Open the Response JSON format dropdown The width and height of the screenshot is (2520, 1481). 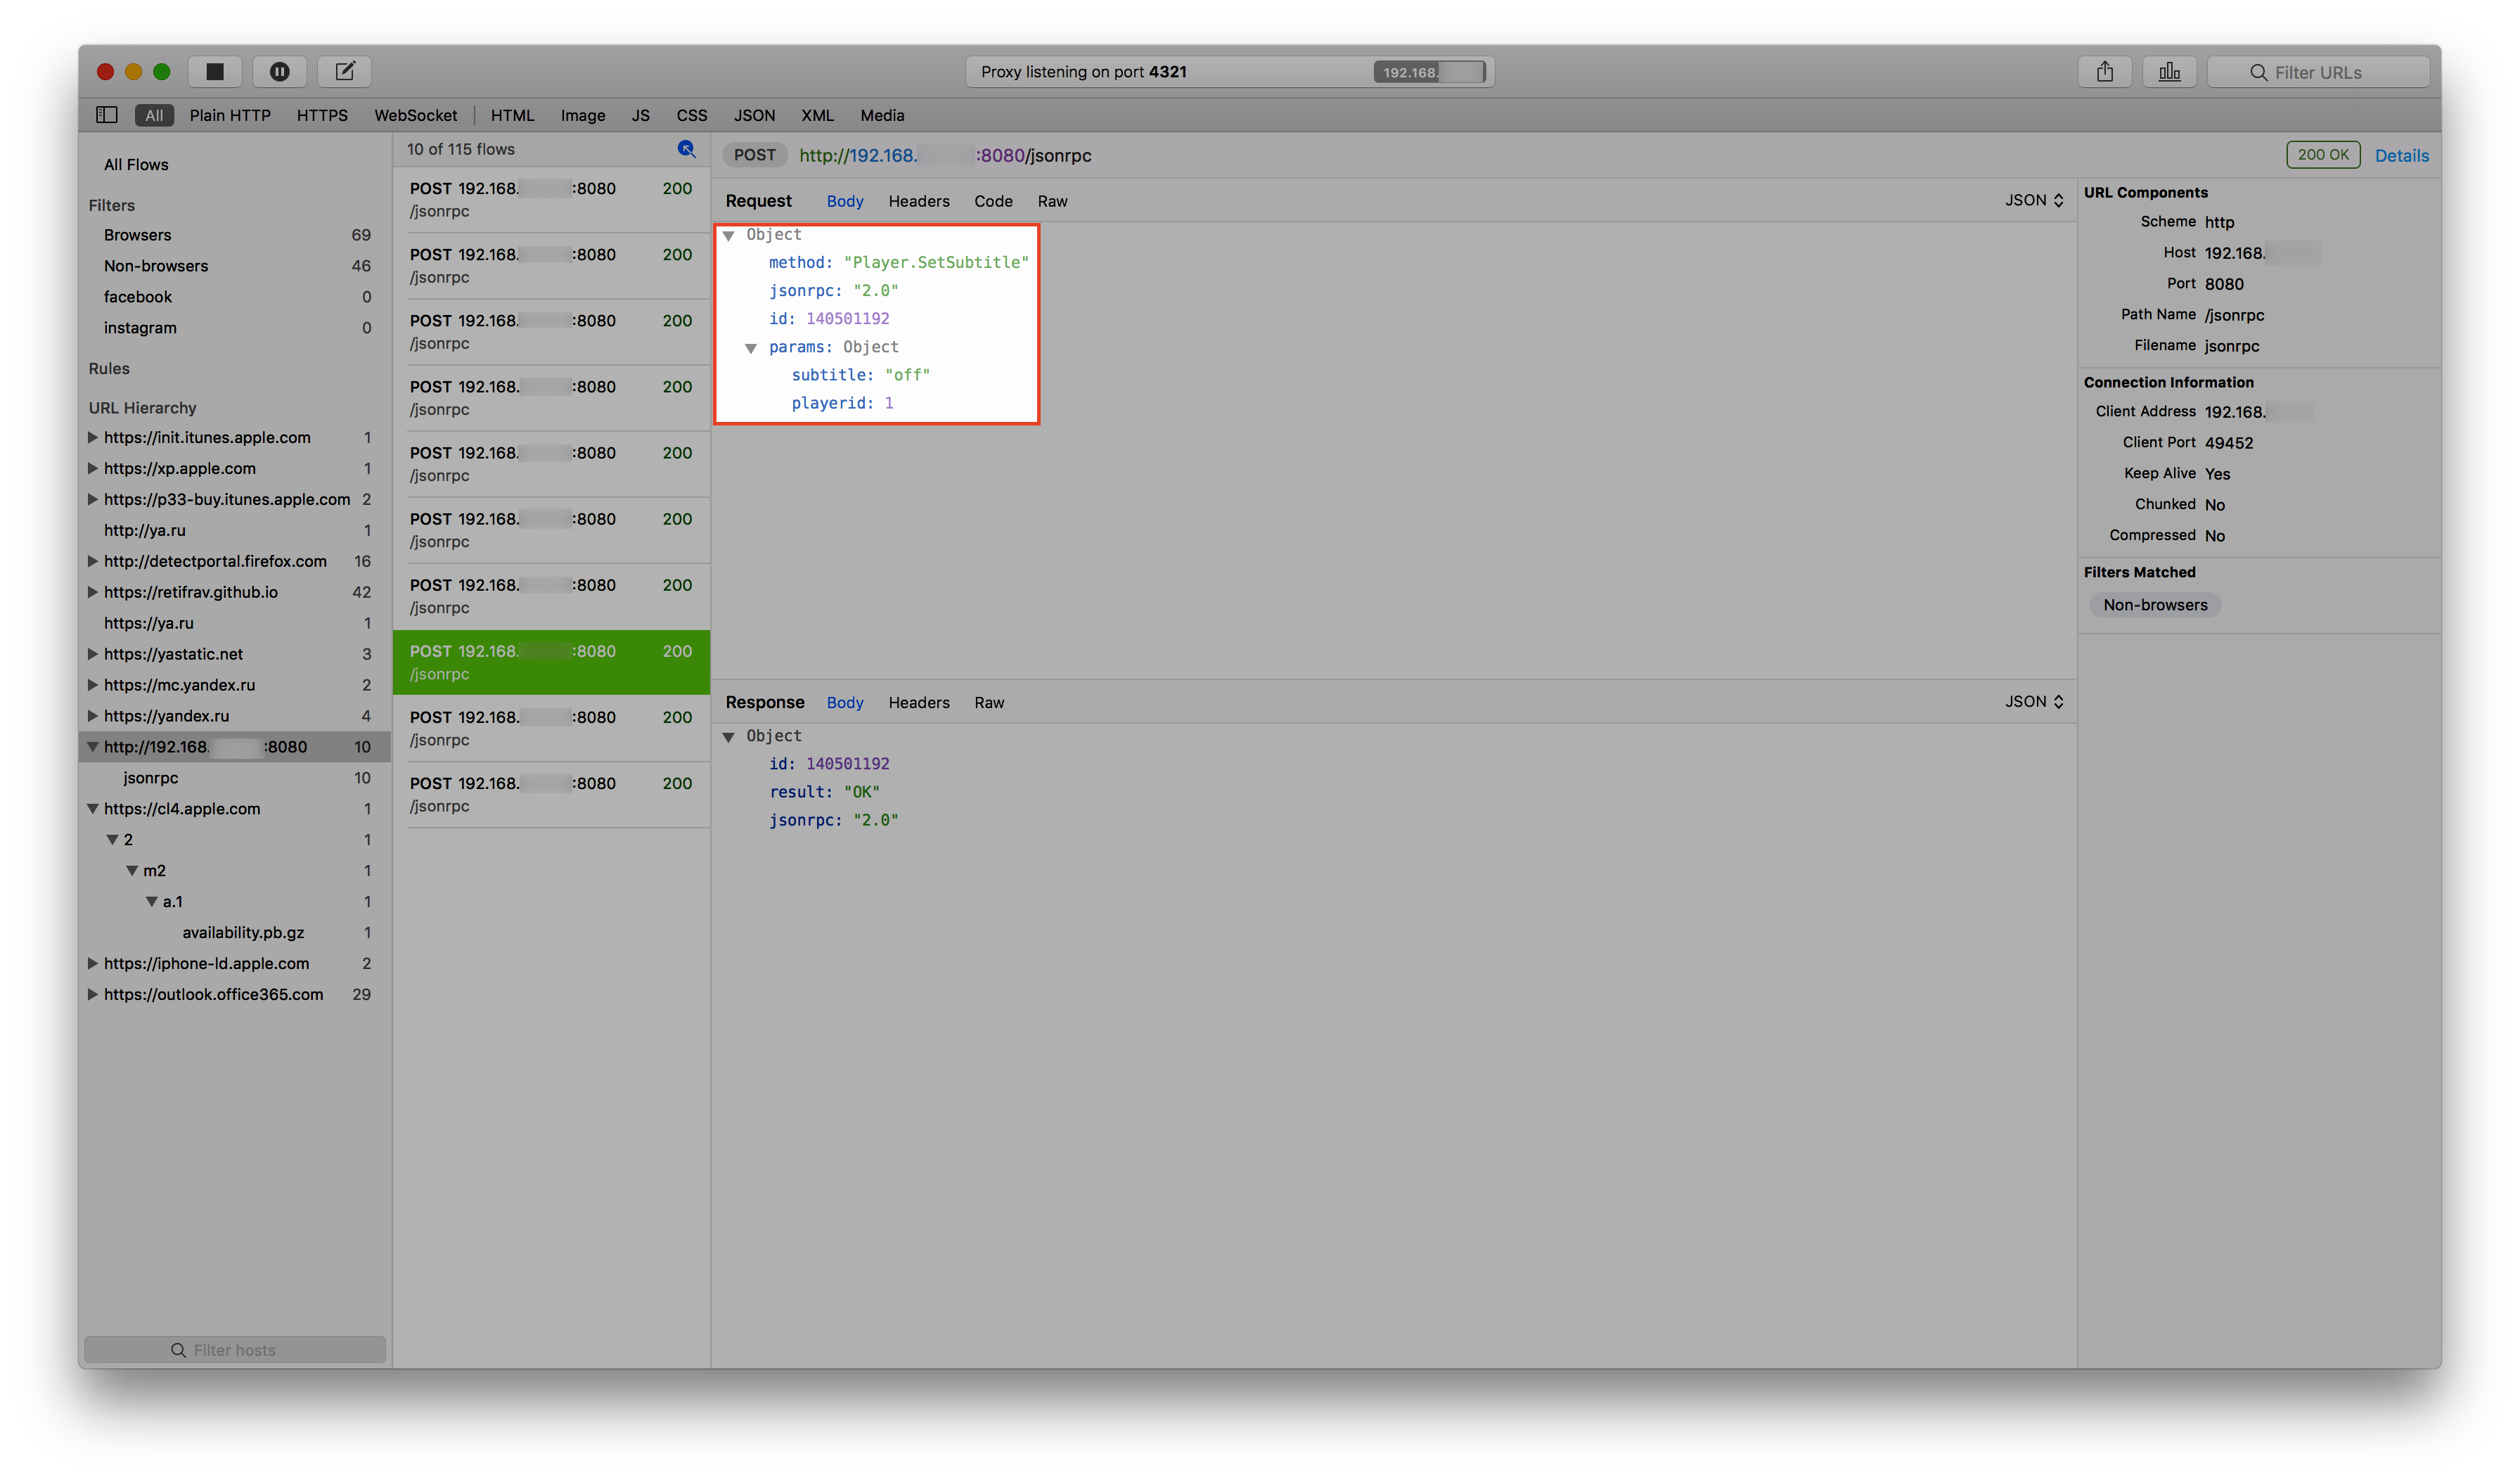click(x=2034, y=702)
